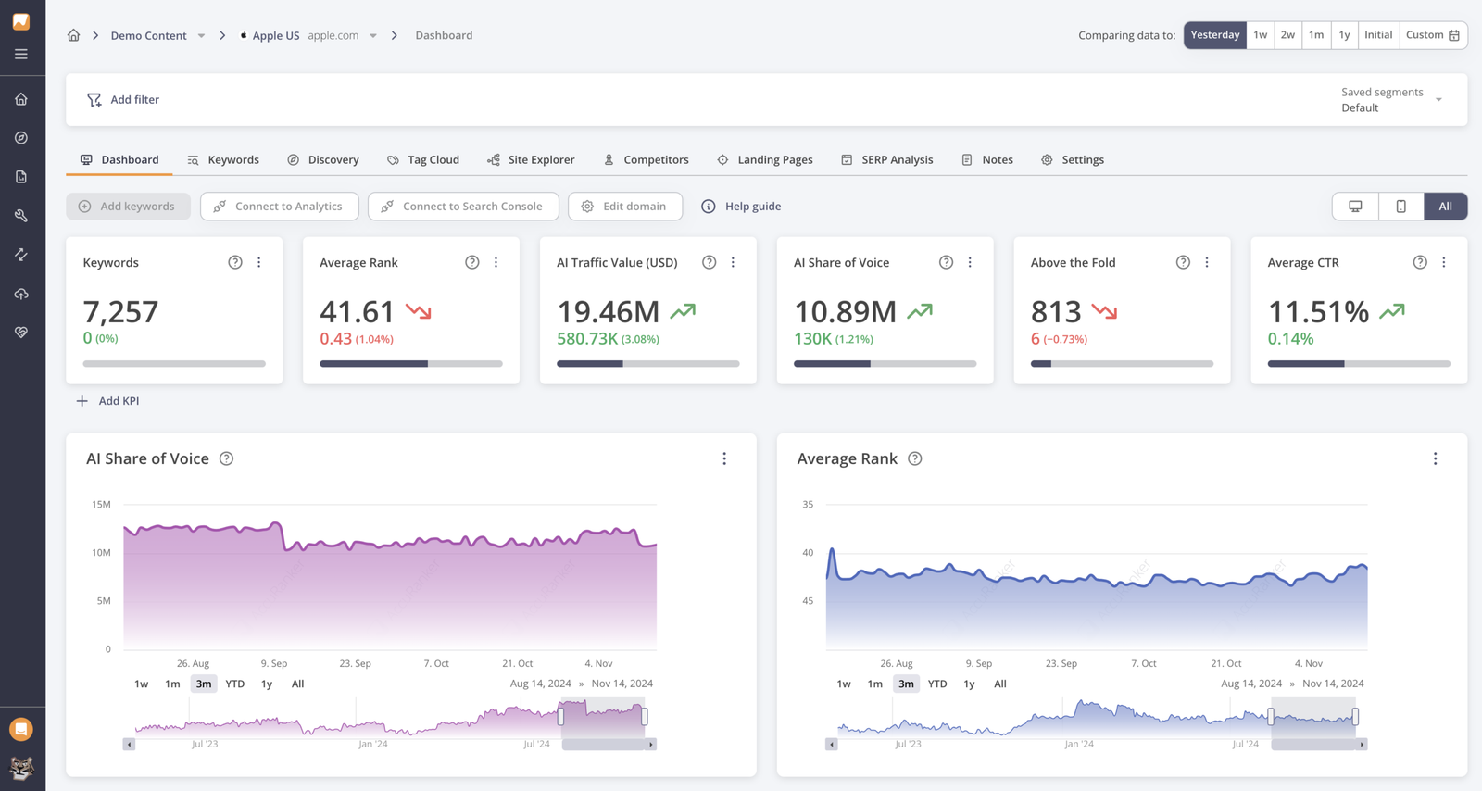Image resolution: width=1482 pixels, height=791 pixels.
Task: Expand the Saved segments dropdown
Action: [x=1438, y=100]
